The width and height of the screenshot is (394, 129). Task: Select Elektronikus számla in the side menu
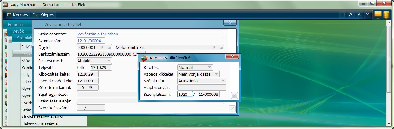39,124
